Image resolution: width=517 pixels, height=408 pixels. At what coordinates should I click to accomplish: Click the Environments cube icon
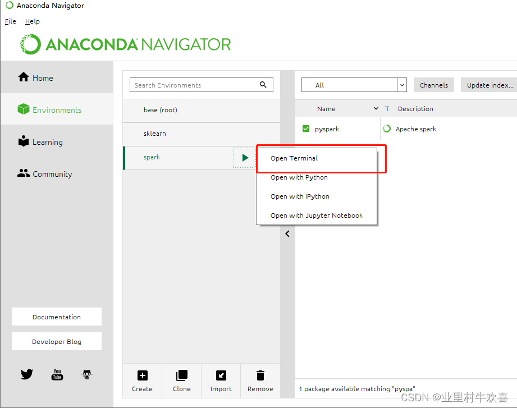pyautogui.click(x=24, y=109)
